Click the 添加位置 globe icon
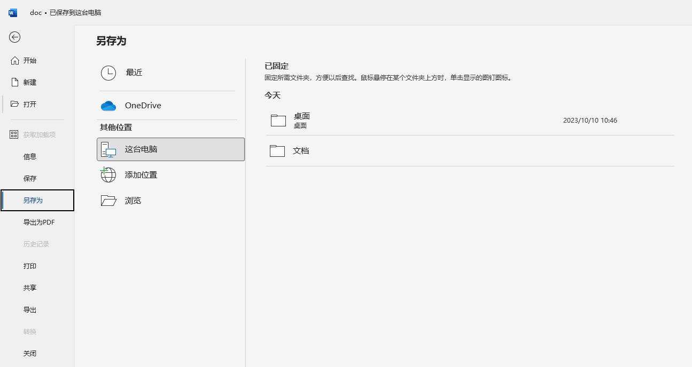 [108, 174]
